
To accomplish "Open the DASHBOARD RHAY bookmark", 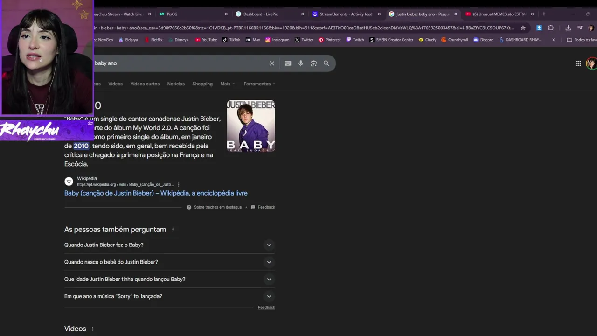I will pyautogui.click(x=521, y=40).
